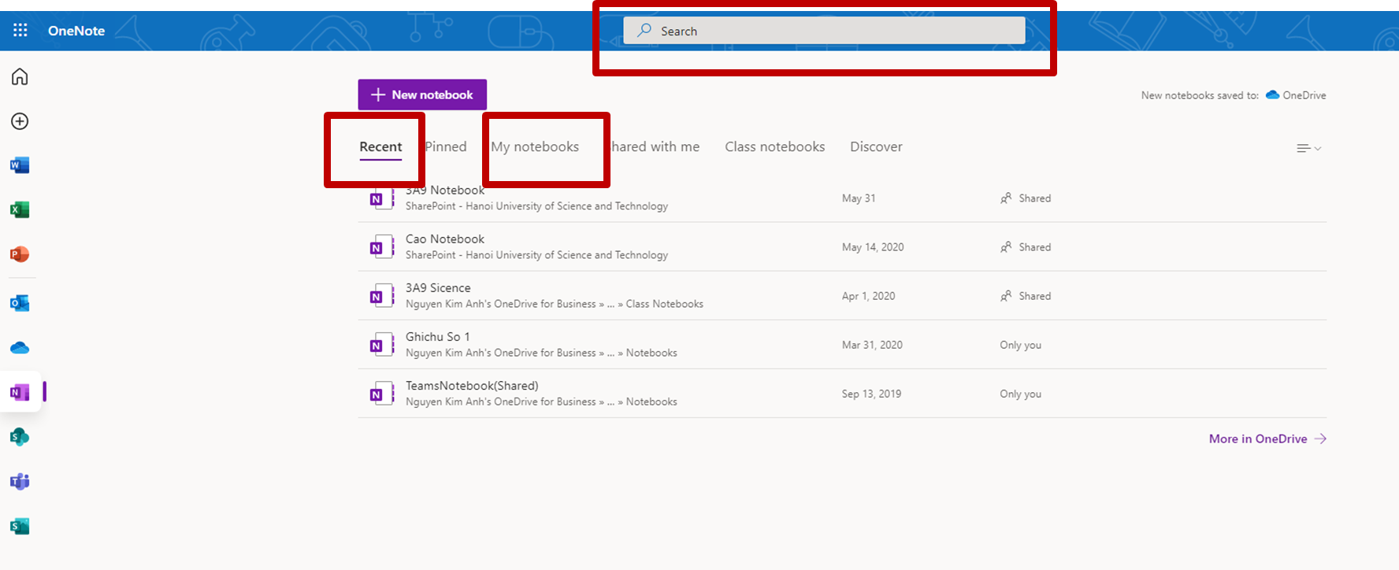Go to Home in left sidebar
Viewport: 1399px width, 570px height.
[x=20, y=76]
